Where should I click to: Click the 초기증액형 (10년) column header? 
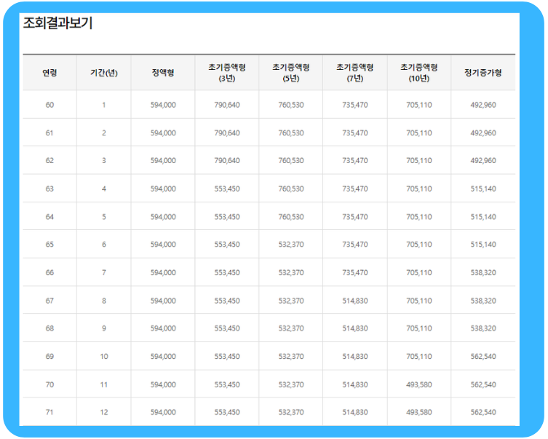coord(418,73)
